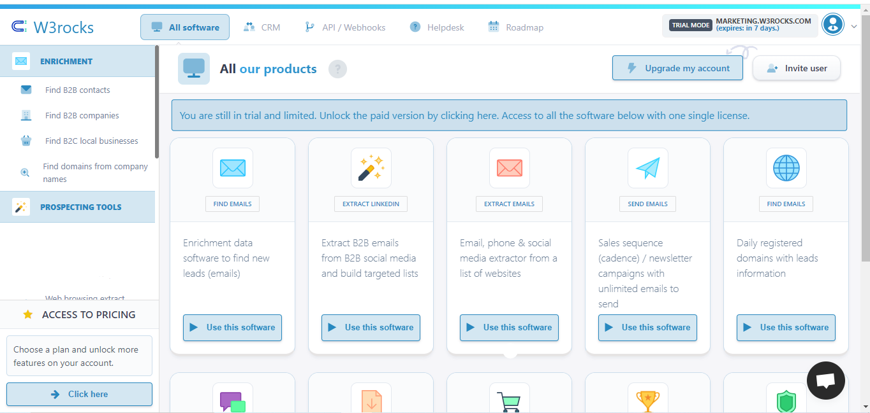Screen dimensions: 870x413
Task: Open the Prospecting Tools magic wand section
Action: click(x=21, y=207)
